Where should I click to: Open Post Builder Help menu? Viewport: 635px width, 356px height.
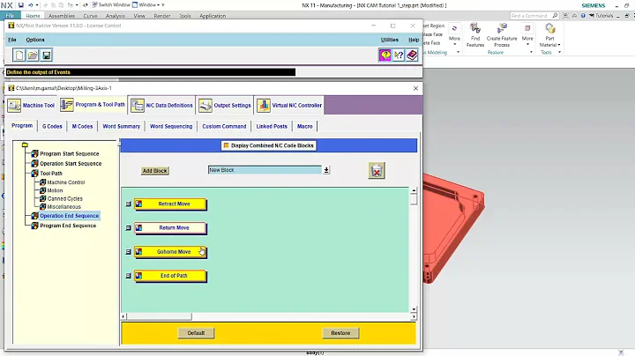[414, 40]
